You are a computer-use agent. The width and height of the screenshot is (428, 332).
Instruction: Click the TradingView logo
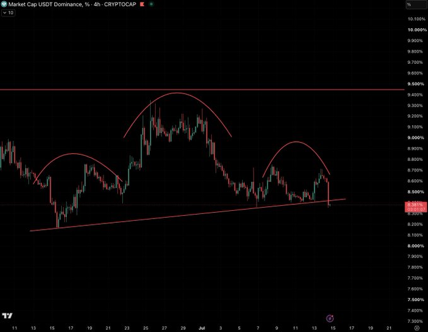tap(7, 316)
